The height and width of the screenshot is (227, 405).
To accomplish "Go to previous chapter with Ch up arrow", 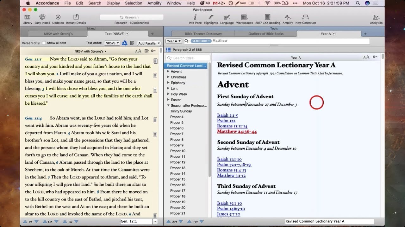I will pyautogui.click(x=45, y=222).
